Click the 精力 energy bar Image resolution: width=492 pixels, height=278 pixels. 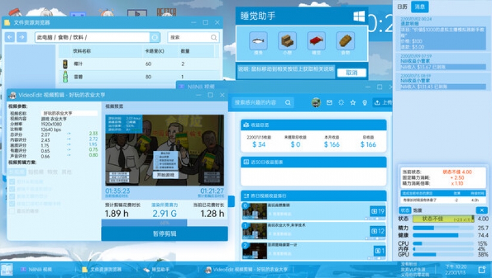pyautogui.click(x=442, y=228)
